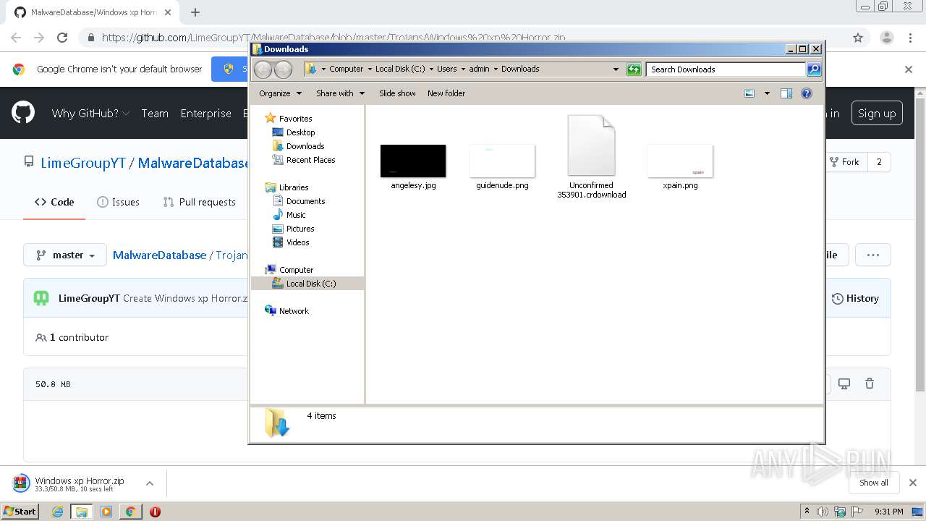Expand view options dropdown arrow
Image resolution: width=926 pixels, height=521 pixels.
coord(767,93)
